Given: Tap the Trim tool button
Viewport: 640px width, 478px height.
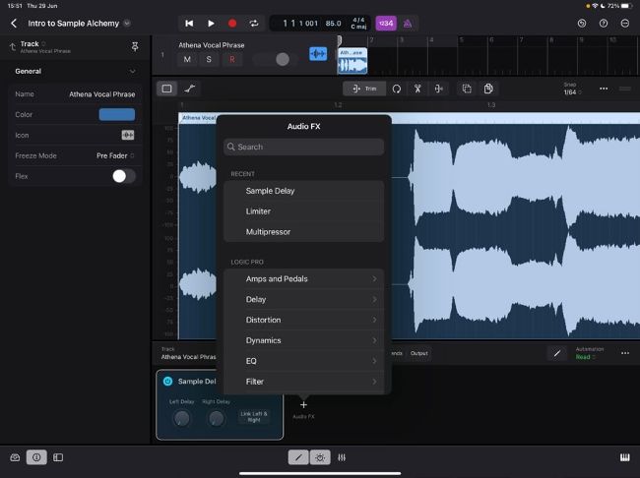Looking at the screenshot, I should [365, 89].
